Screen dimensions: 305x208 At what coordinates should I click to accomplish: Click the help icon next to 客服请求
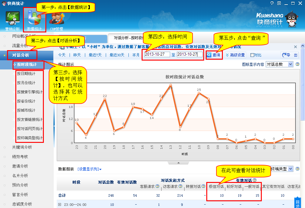[x=158, y=186]
